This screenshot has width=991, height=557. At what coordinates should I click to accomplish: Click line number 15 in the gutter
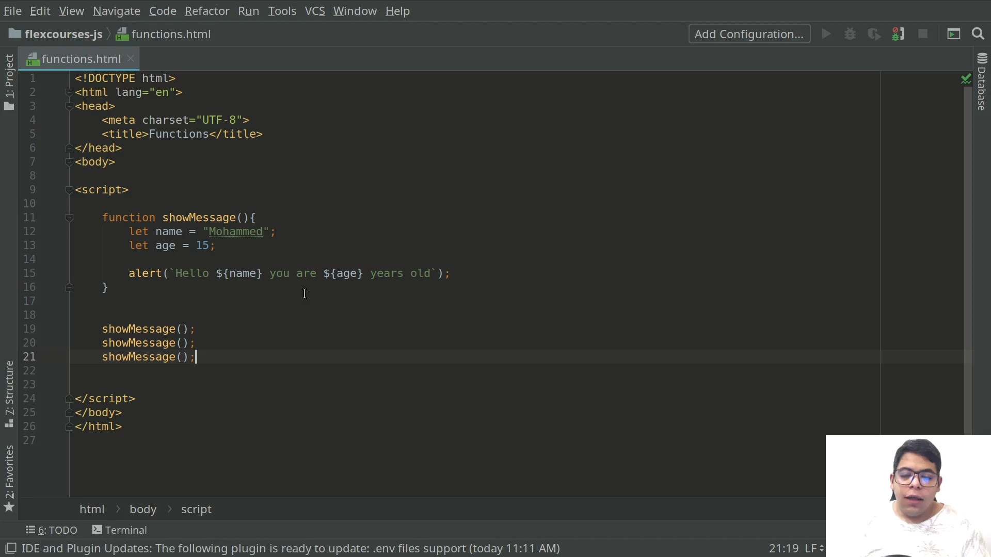coord(29,273)
